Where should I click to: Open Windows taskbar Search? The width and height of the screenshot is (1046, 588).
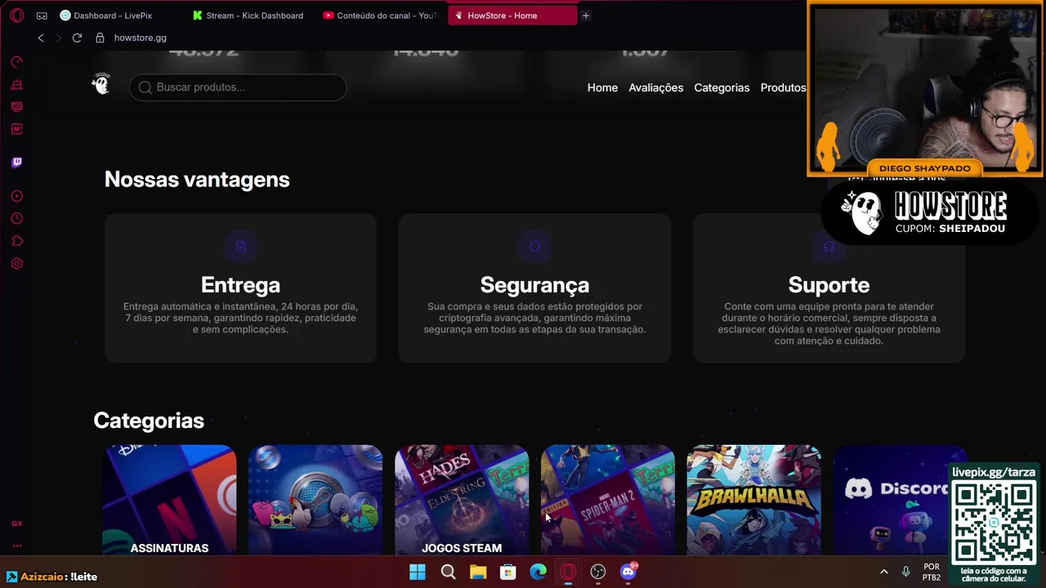point(448,572)
